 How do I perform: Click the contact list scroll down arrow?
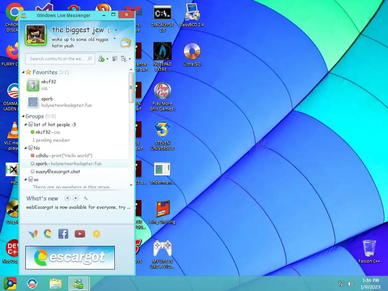[131, 185]
